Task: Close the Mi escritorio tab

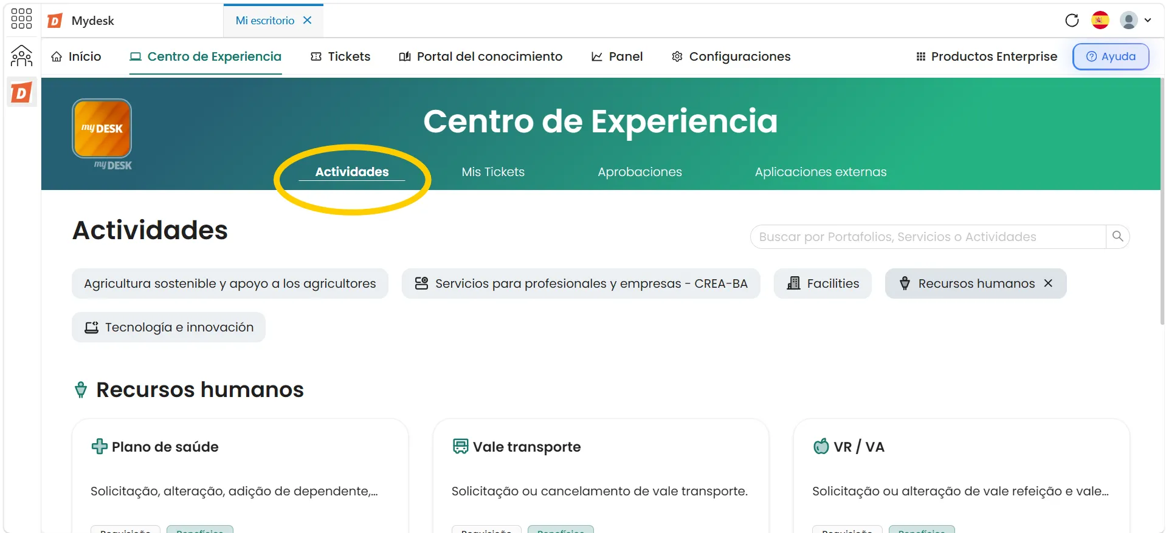Action: pyautogui.click(x=308, y=21)
